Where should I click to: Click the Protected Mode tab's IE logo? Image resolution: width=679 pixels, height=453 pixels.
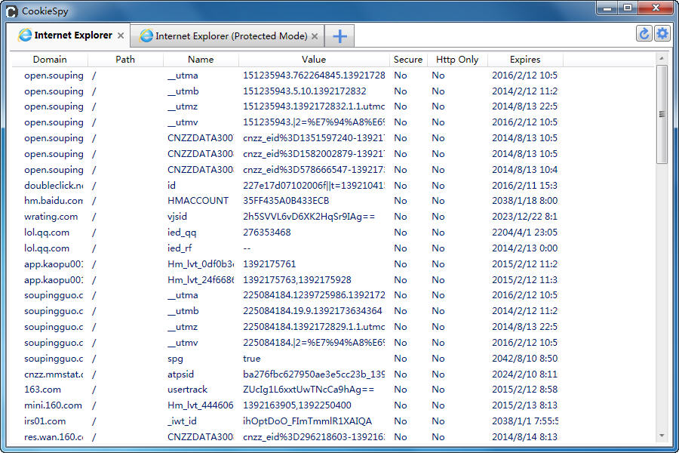(x=146, y=35)
